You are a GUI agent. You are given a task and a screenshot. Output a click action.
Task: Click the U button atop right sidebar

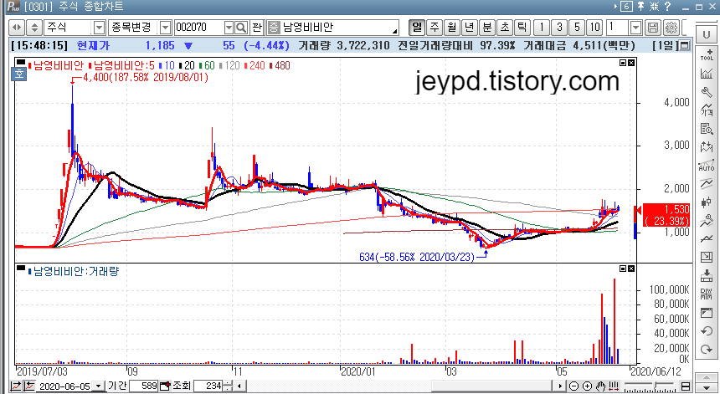tap(707, 35)
